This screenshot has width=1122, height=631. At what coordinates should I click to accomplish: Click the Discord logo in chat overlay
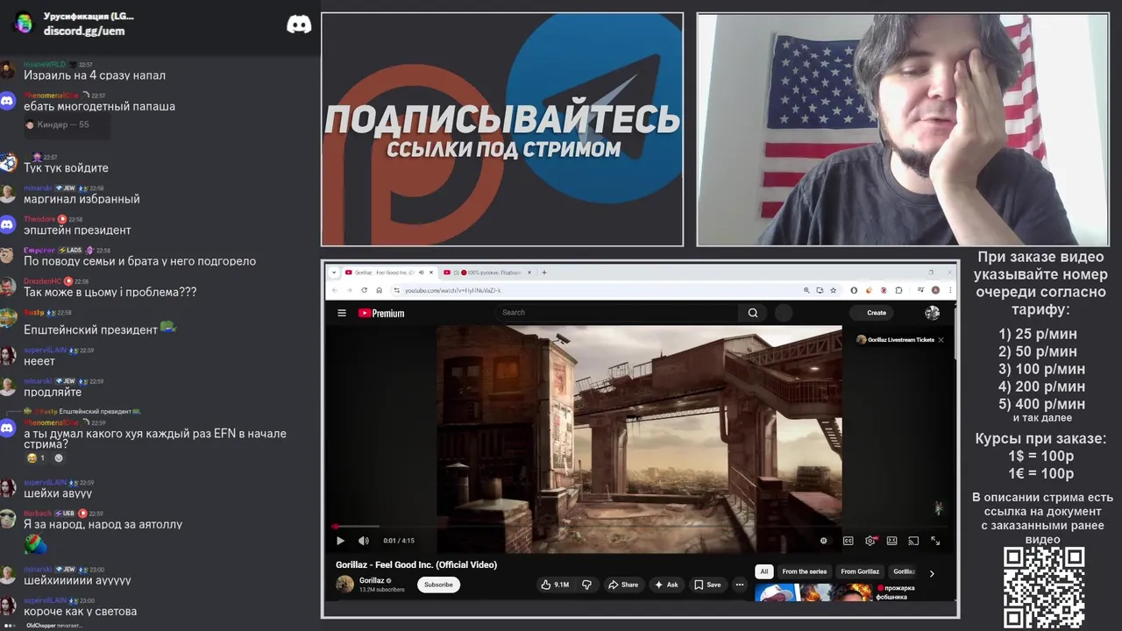point(299,25)
